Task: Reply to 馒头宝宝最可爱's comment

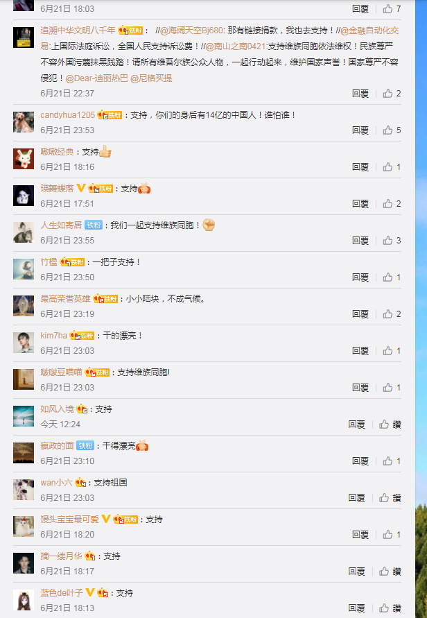Action: 360,535
